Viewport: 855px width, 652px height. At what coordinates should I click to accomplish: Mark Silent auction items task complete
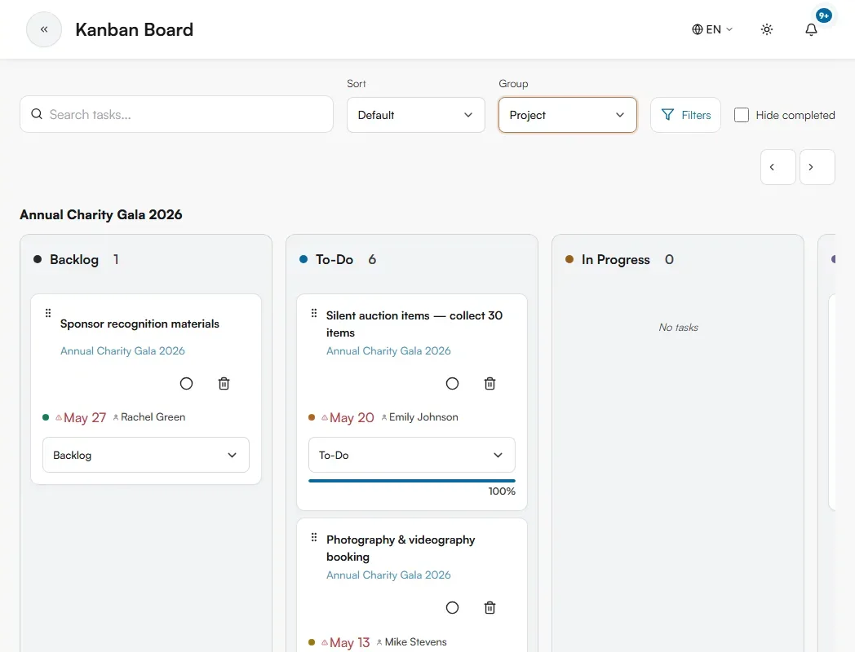coord(453,384)
